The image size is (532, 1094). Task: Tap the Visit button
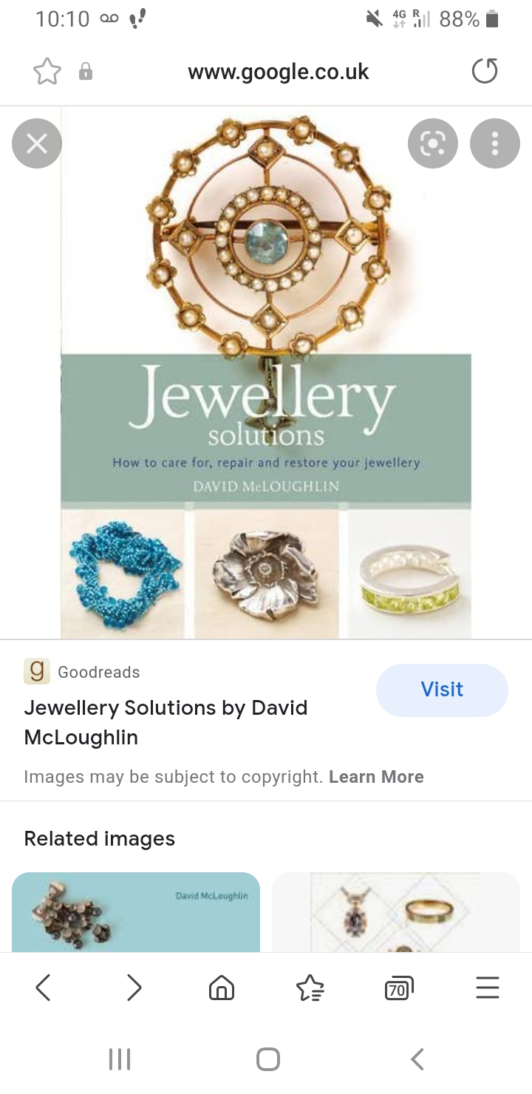pyautogui.click(x=442, y=690)
